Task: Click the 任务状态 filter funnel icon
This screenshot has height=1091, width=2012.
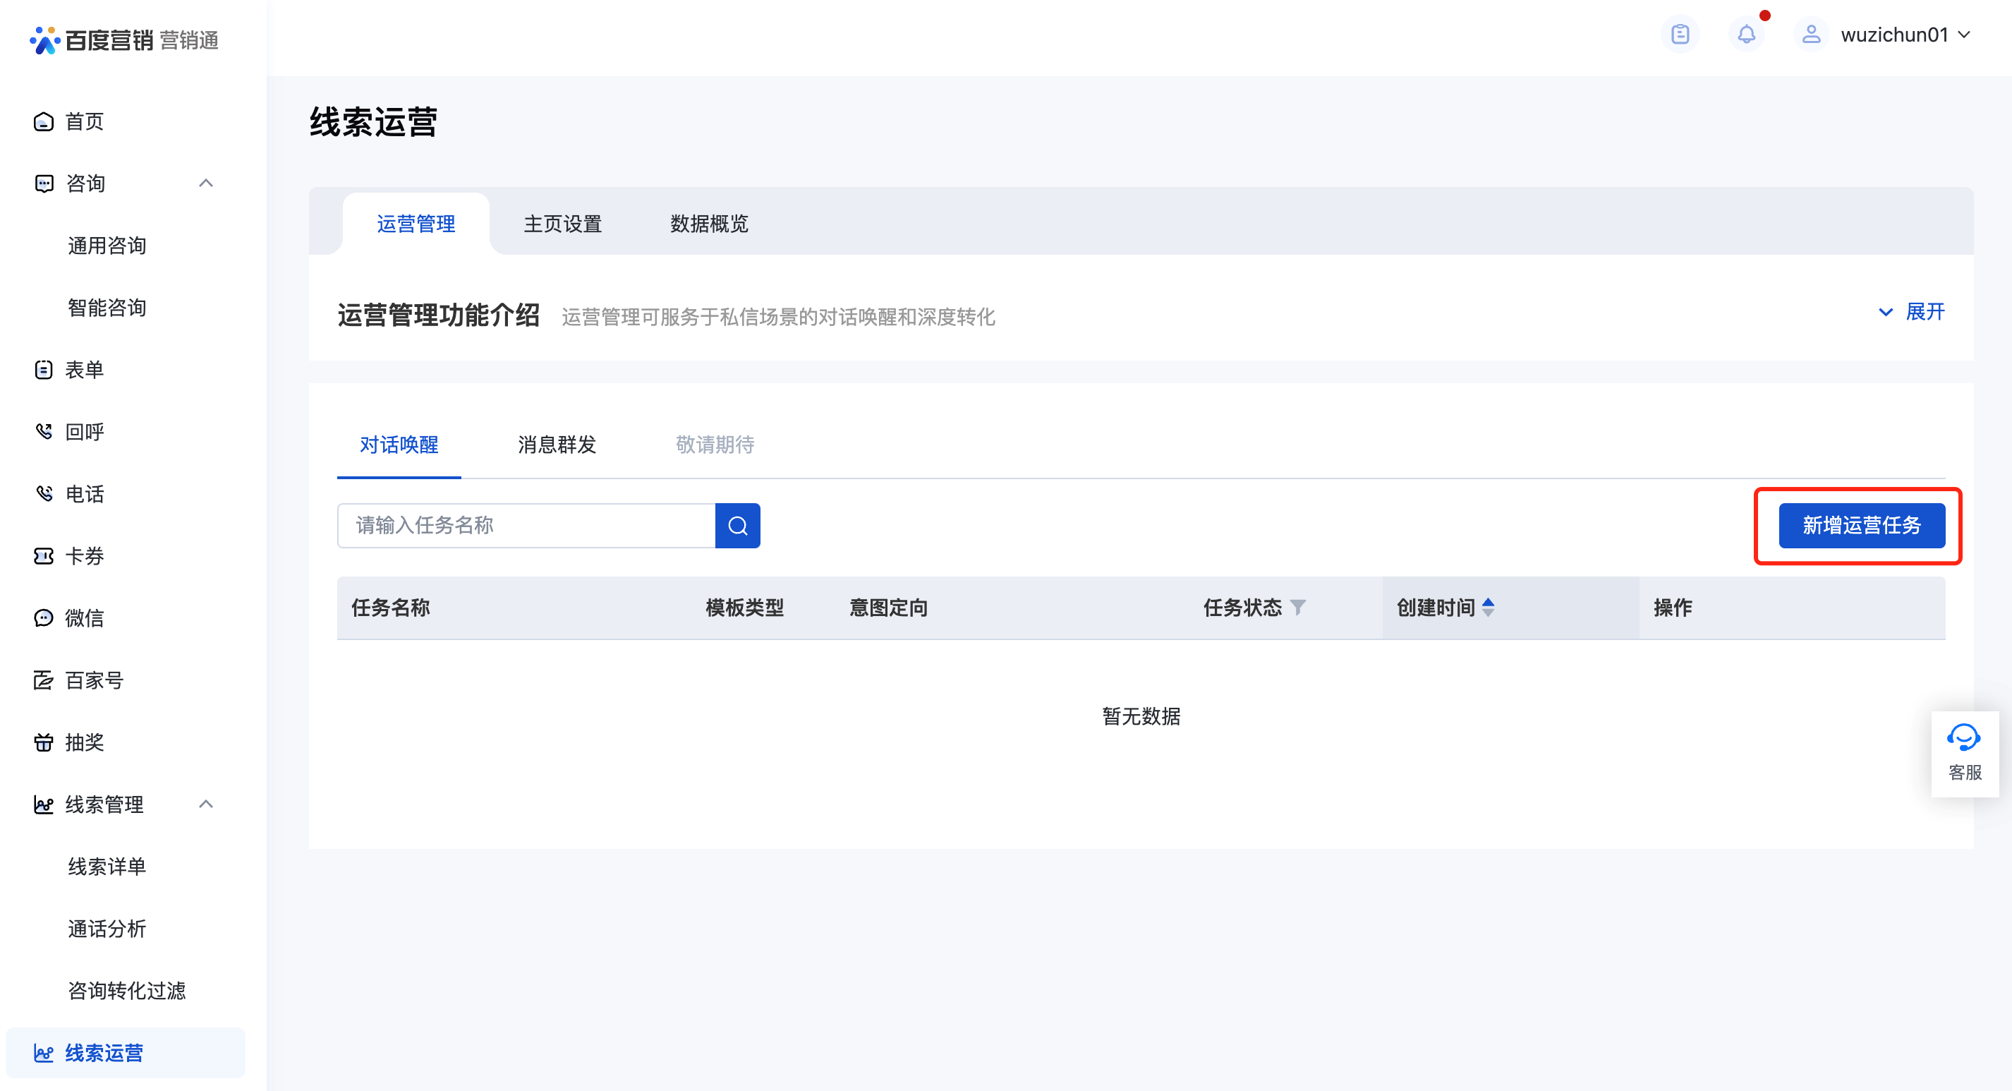Action: 1297,607
